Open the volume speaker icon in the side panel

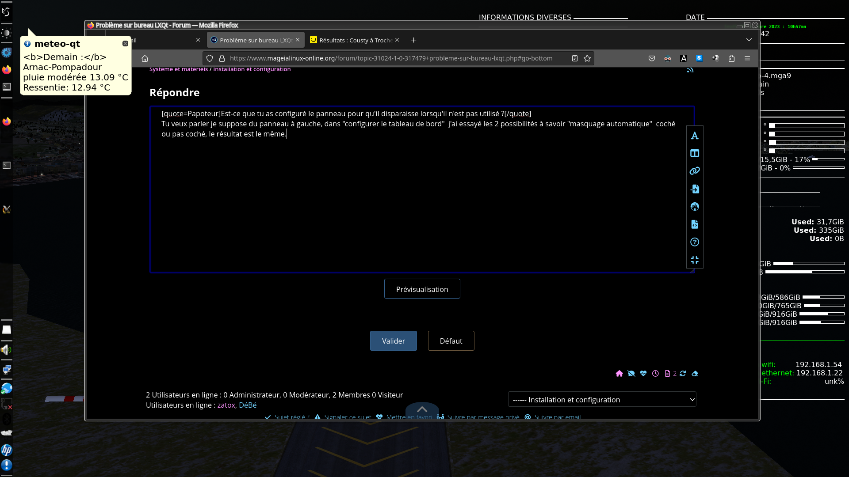pos(6,350)
